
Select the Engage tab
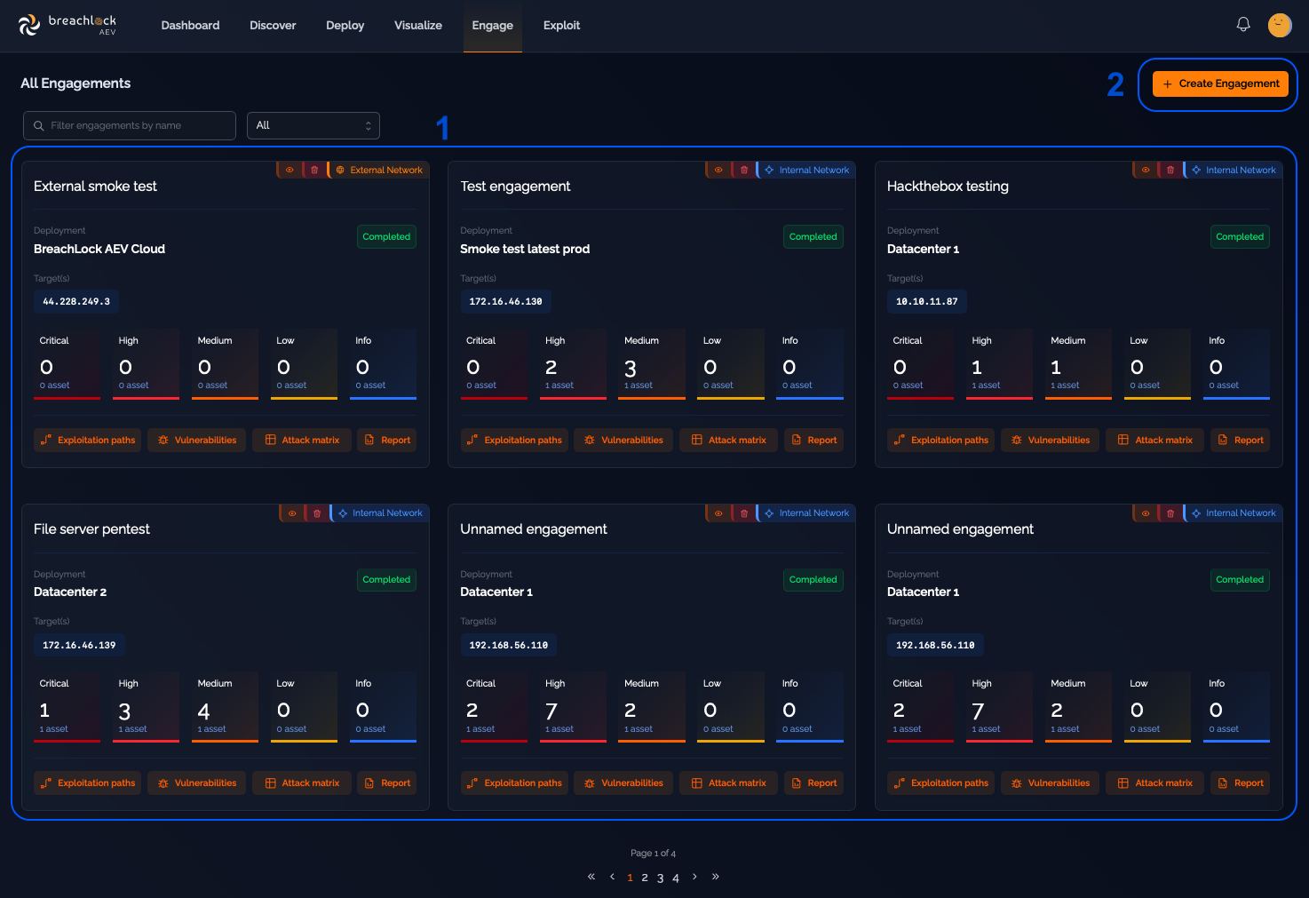pos(493,25)
